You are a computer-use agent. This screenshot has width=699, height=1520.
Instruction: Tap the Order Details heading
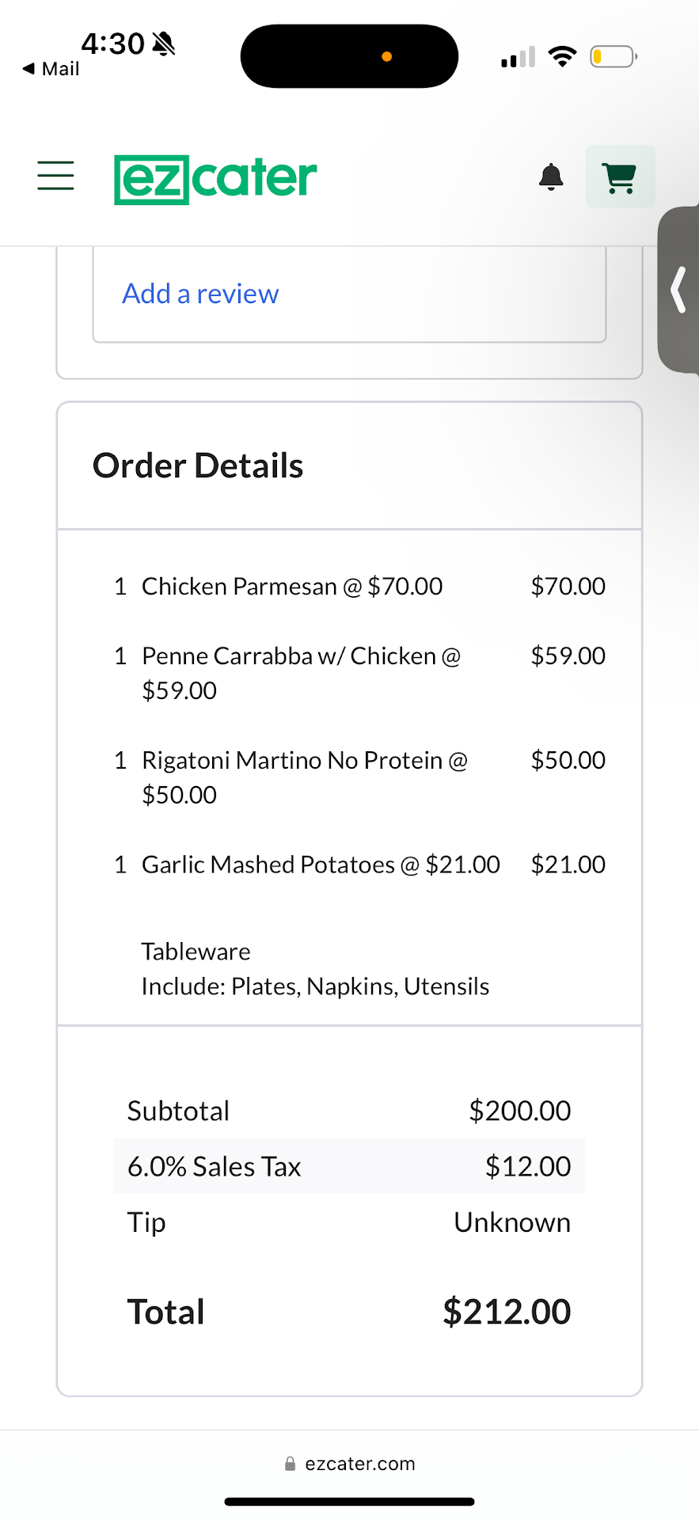click(x=198, y=465)
